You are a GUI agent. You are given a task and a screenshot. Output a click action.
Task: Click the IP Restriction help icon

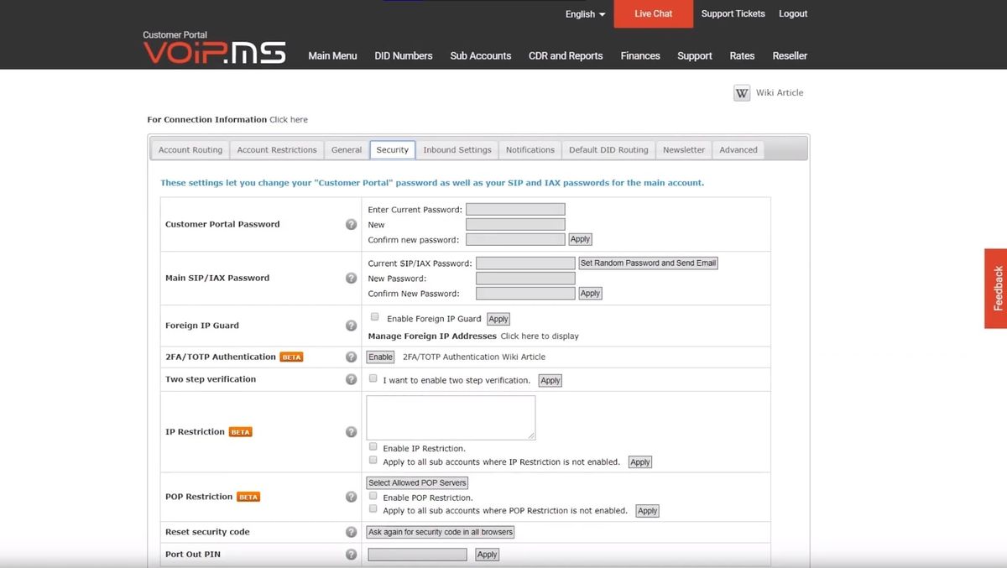pyautogui.click(x=351, y=431)
